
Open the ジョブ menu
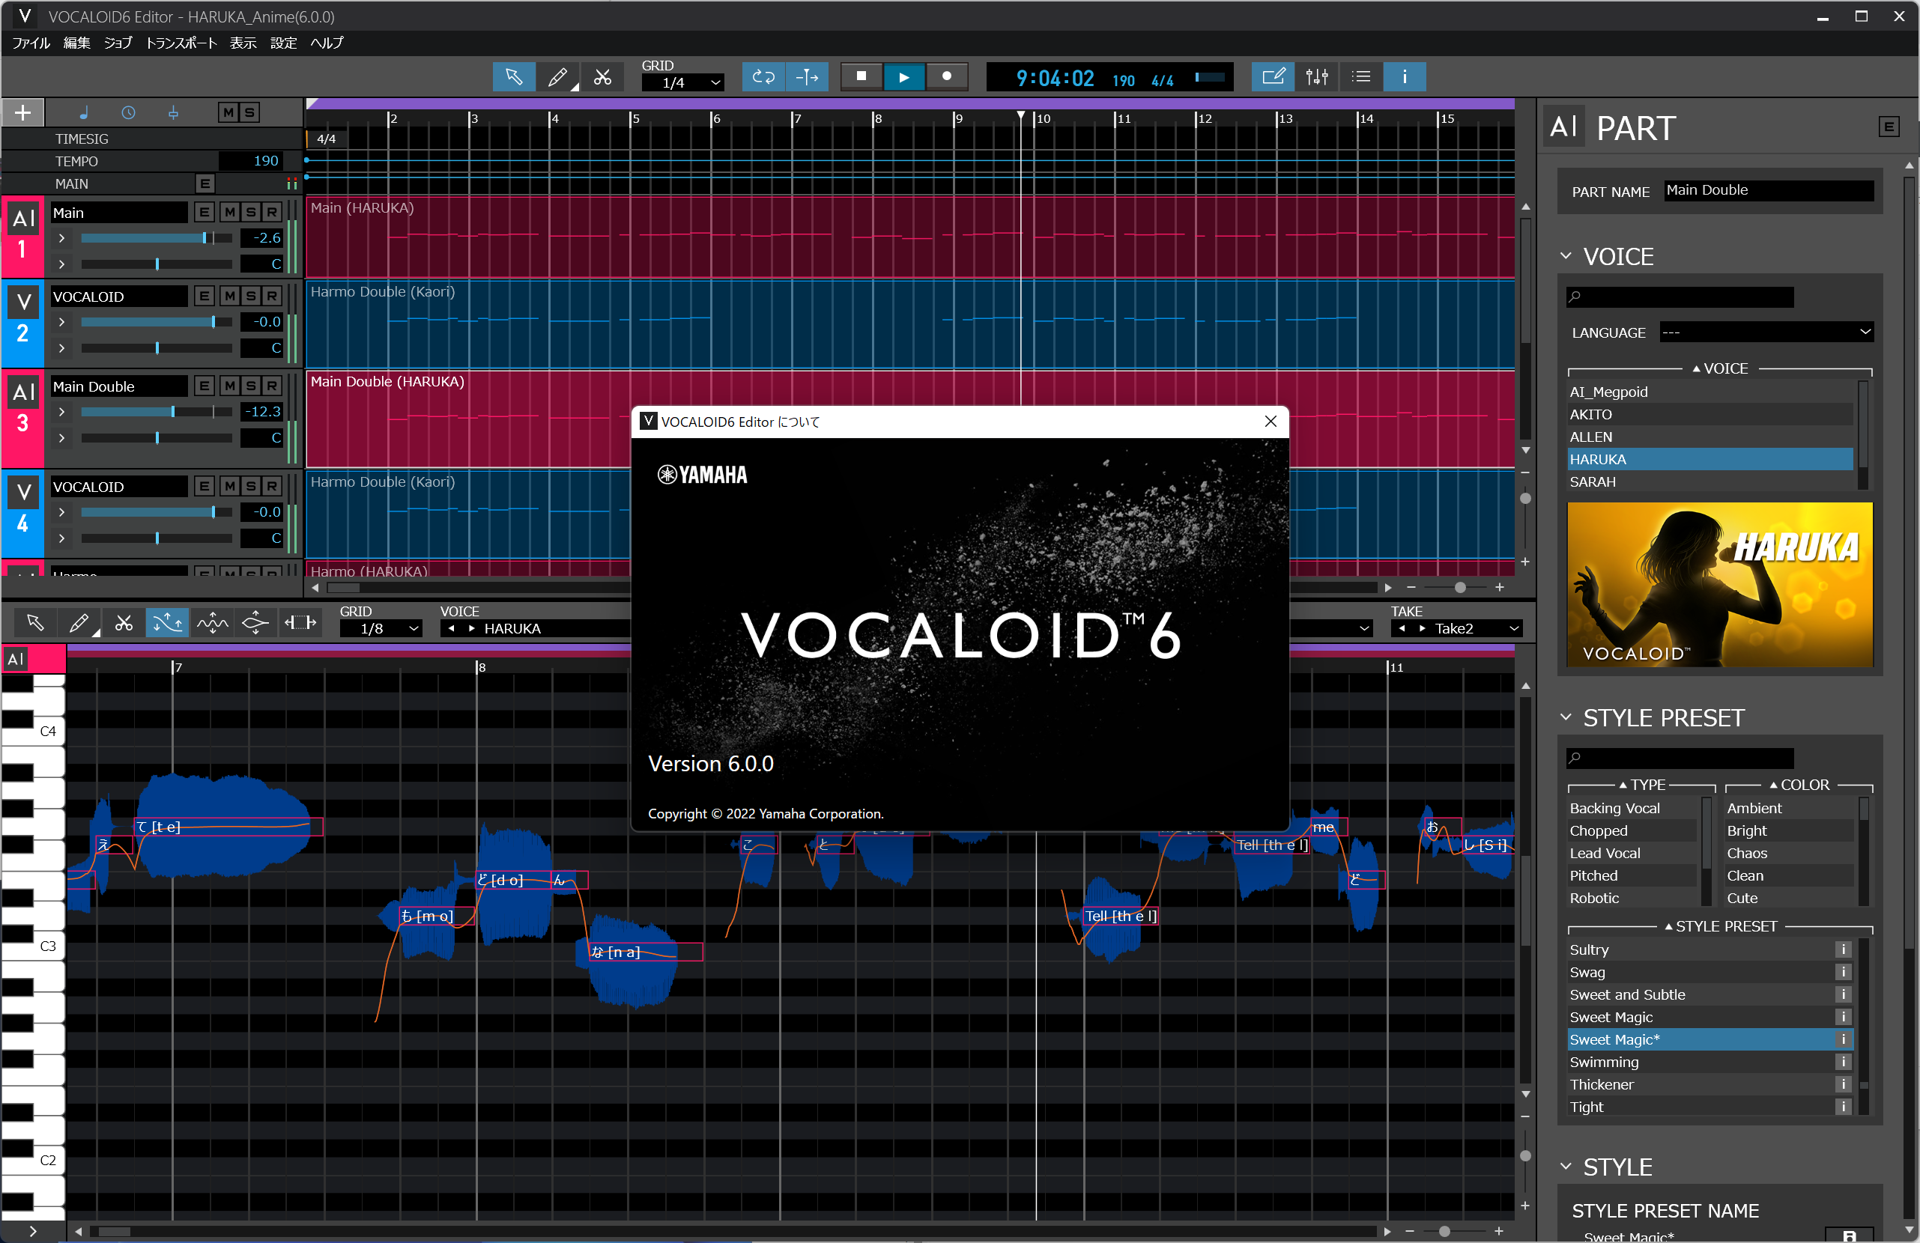(x=118, y=43)
